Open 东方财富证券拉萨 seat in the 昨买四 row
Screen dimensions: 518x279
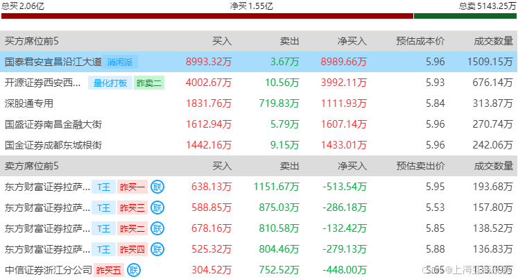47,250
